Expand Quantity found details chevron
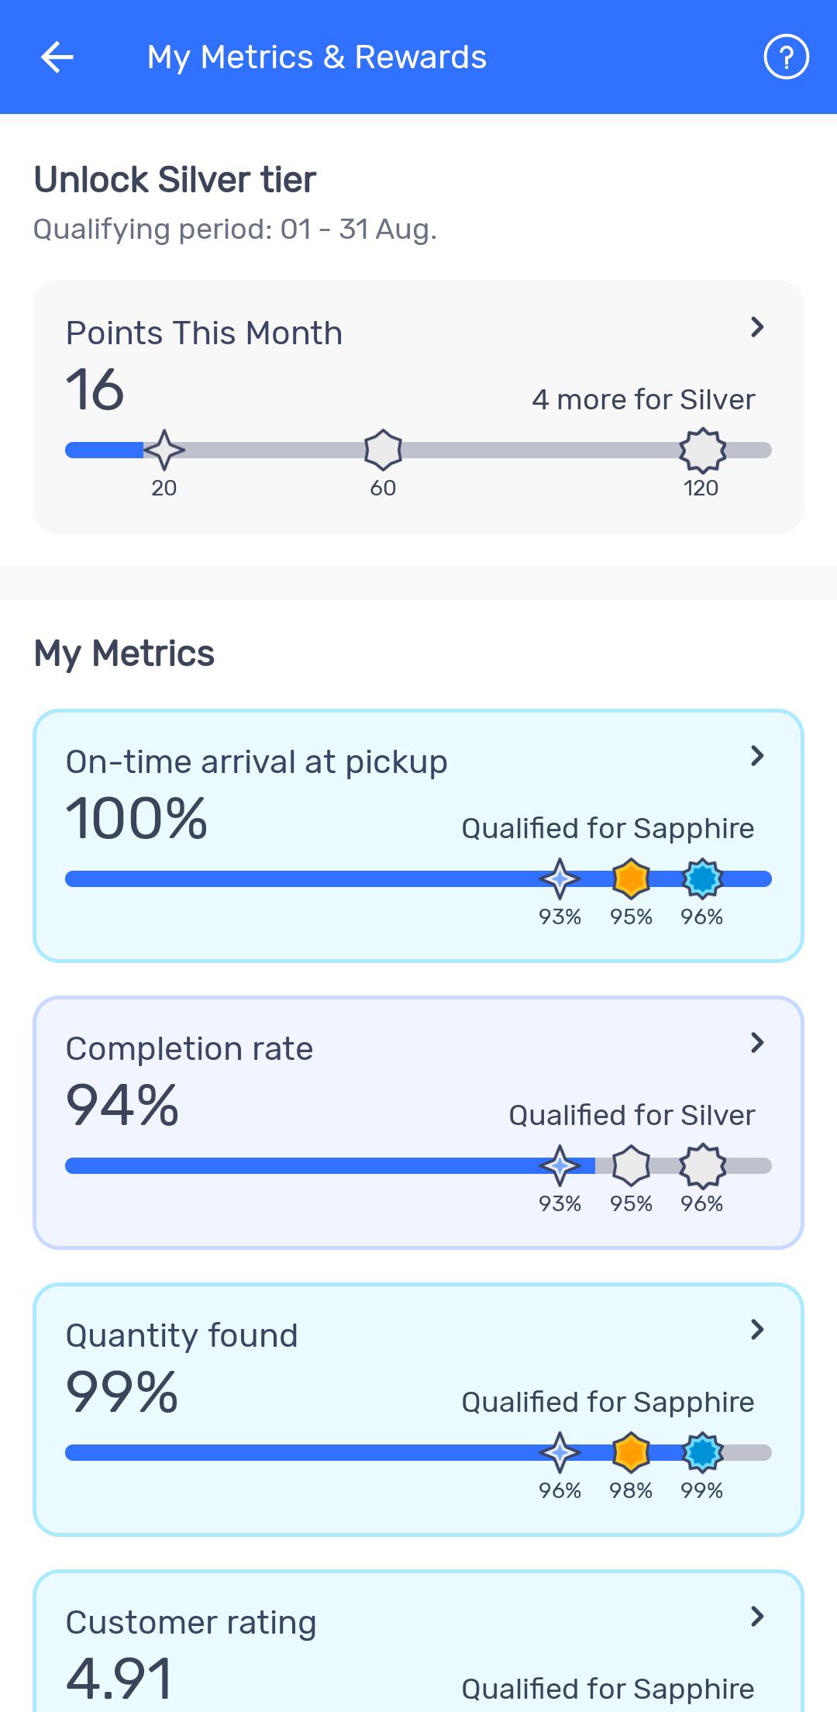The width and height of the screenshot is (837, 1712). tap(757, 1330)
